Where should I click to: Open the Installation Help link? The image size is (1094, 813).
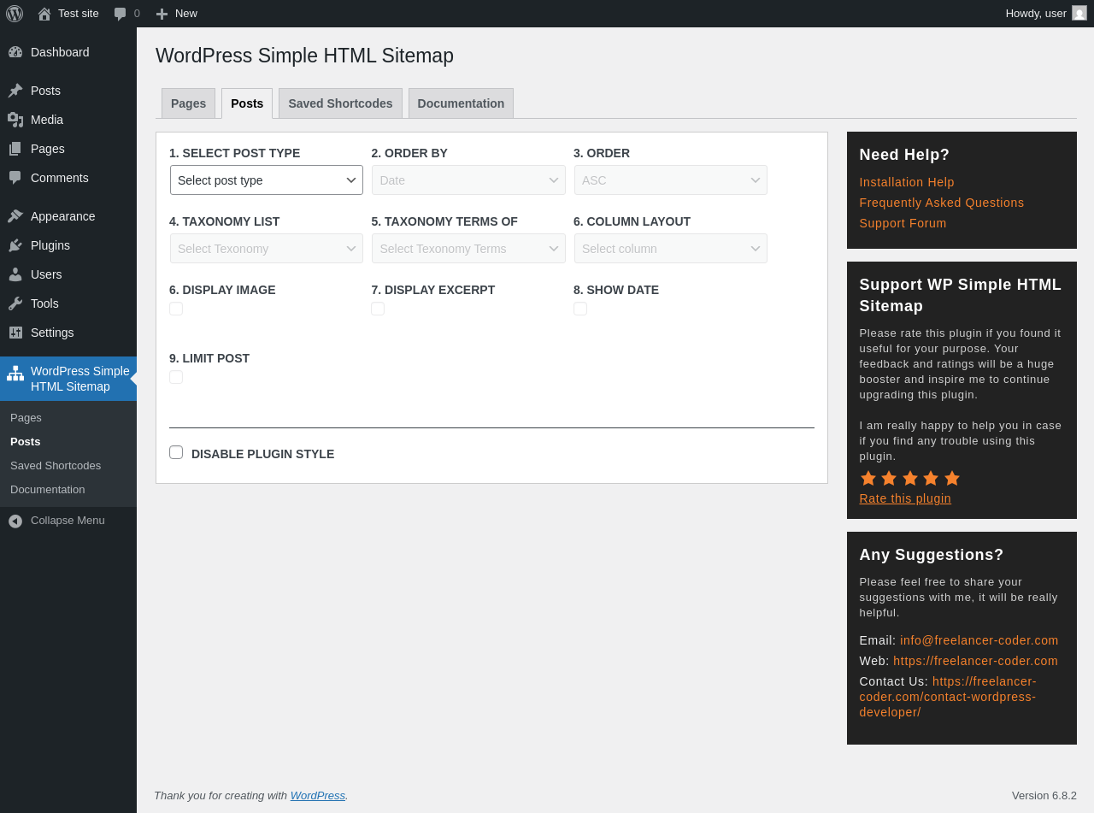click(907, 182)
